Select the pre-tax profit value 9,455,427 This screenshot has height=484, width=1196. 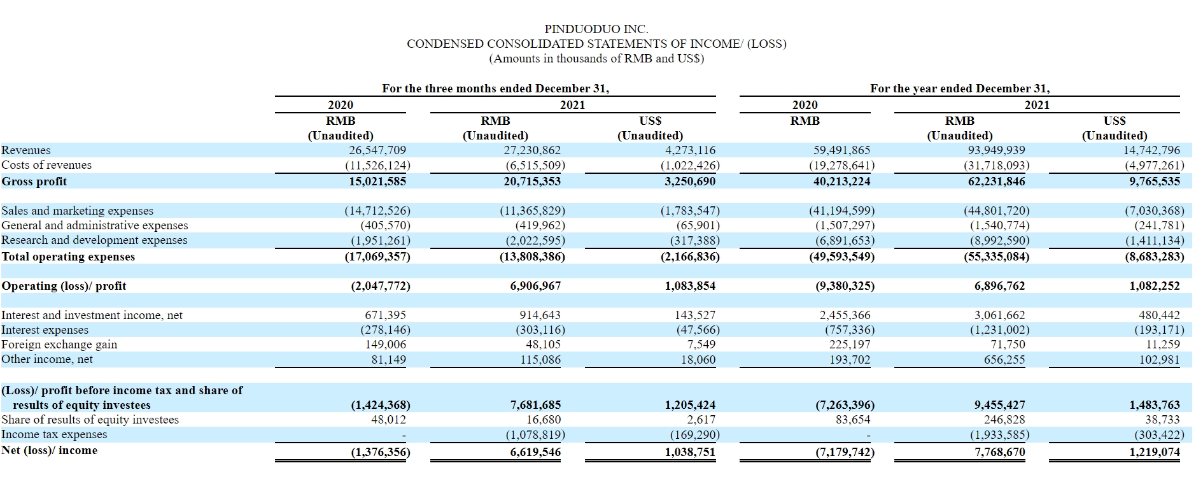(x=1000, y=405)
